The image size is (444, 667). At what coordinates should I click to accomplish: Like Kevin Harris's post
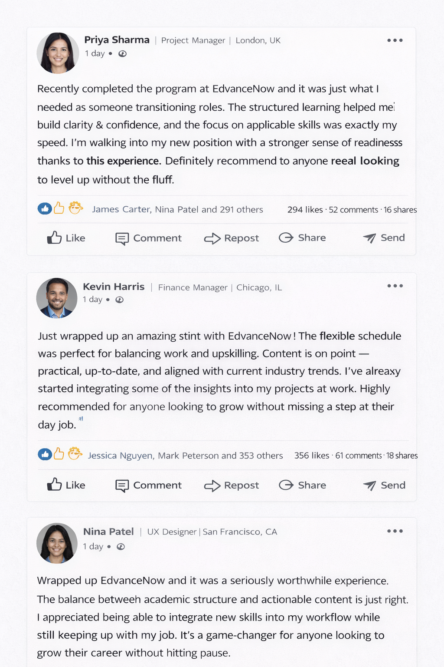click(66, 485)
